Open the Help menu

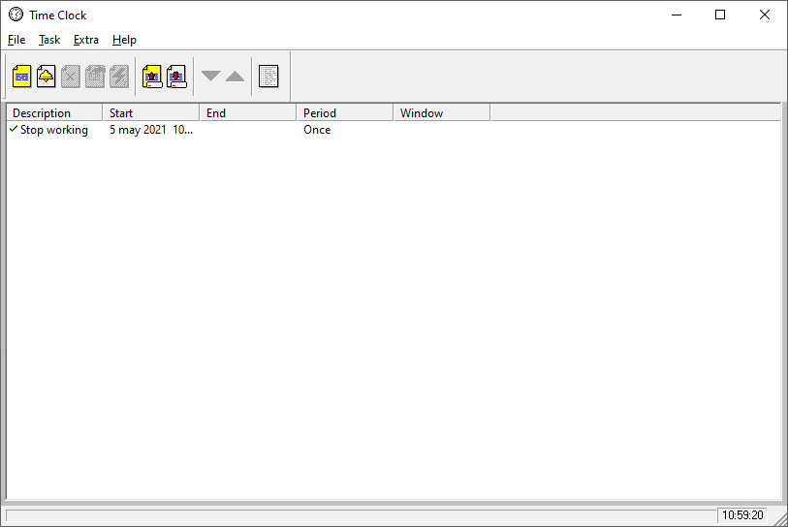tap(124, 40)
